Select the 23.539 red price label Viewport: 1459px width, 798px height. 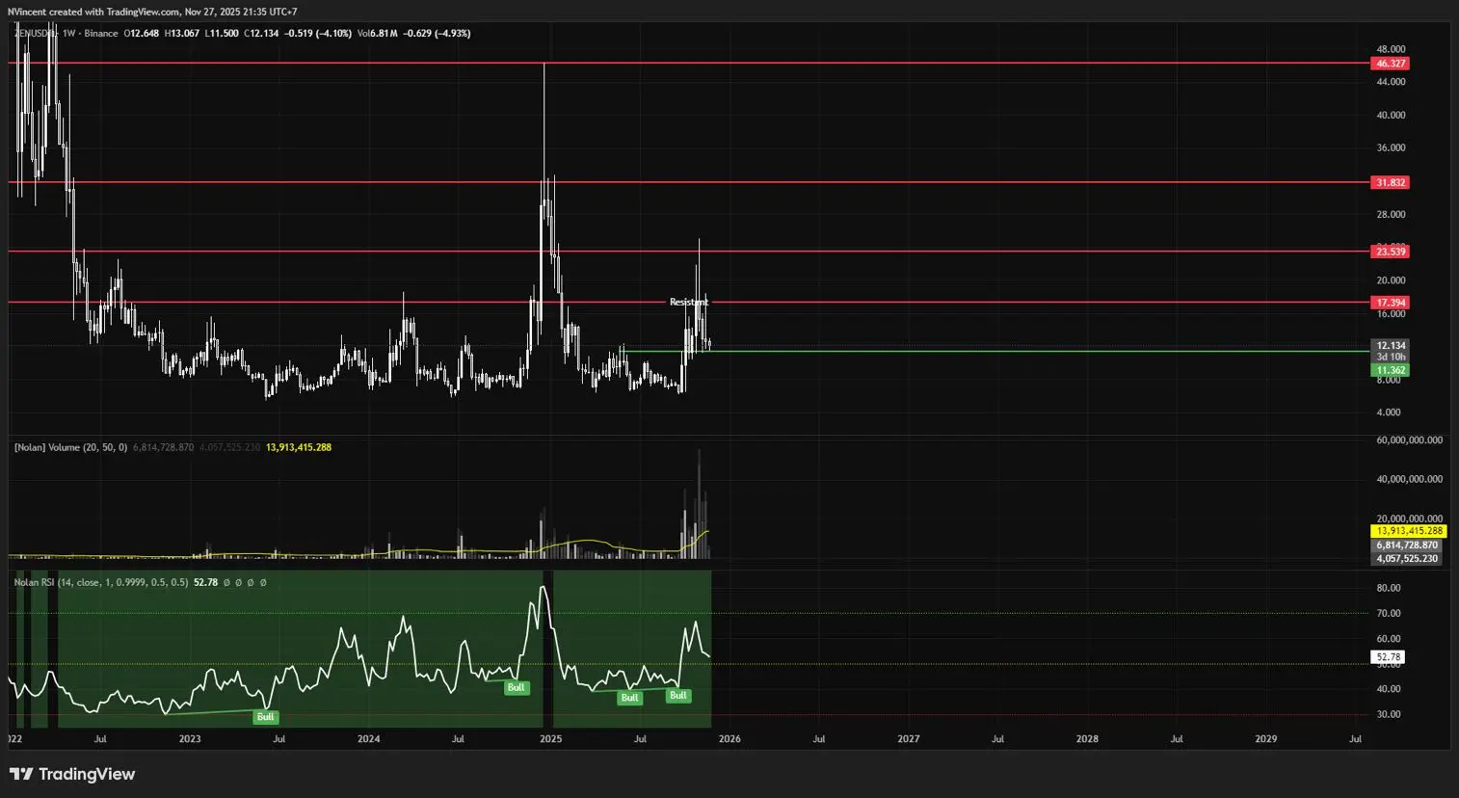[1390, 252]
